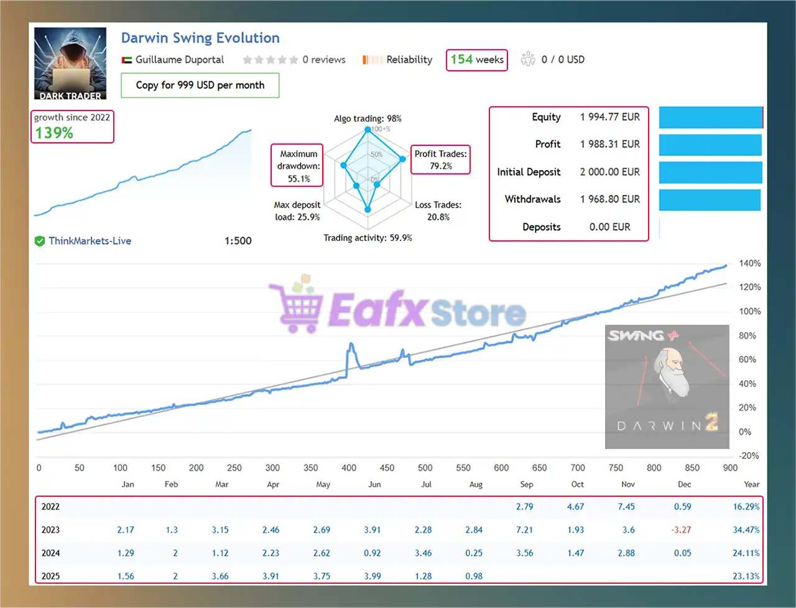The width and height of the screenshot is (796, 608).
Task: Click the Loss Trades 20.8% label
Action: point(438,211)
